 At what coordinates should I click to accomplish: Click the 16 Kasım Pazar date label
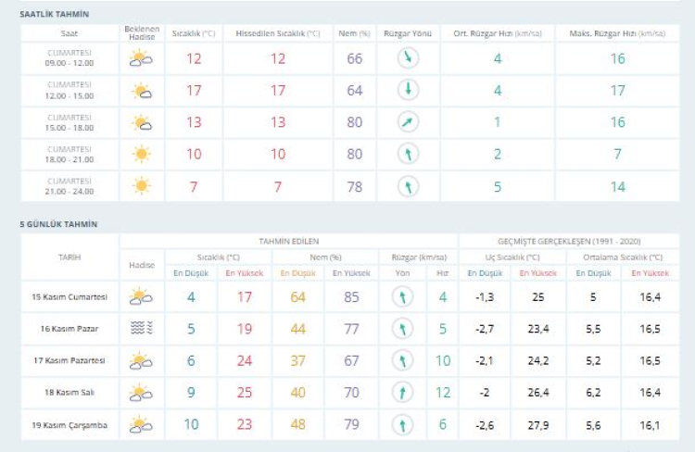[69, 329]
